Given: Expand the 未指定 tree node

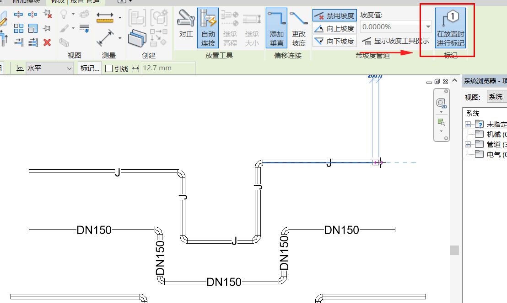Looking at the screenshot, I should pyautogui.click(x=468, y=124).
